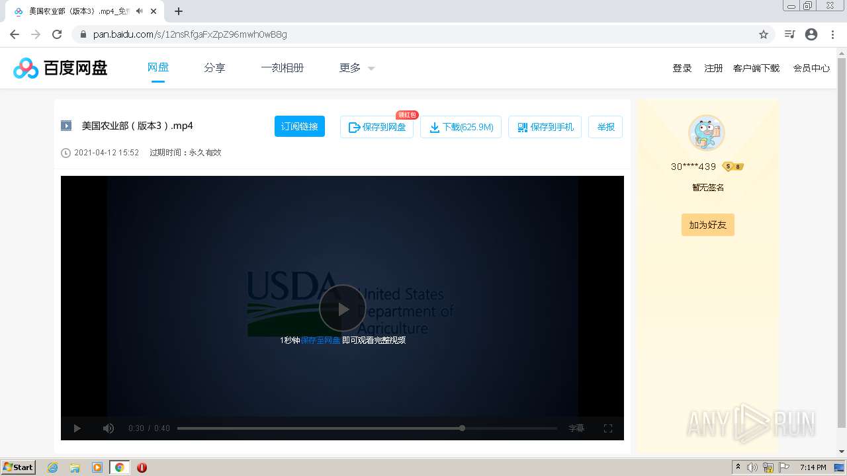Click 保存到手机 button
This screenshot has width=847, height=476.
point(545,127)
